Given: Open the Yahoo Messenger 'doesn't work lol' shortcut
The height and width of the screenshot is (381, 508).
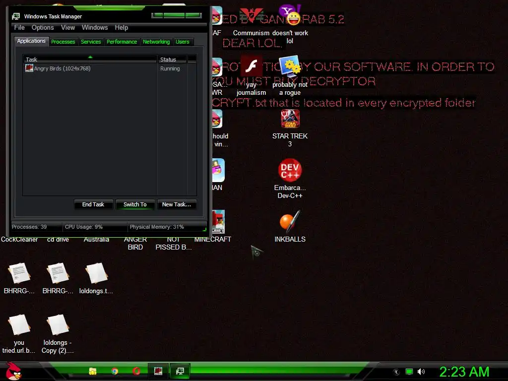Looking at the screenshot, I should point(290,24).
